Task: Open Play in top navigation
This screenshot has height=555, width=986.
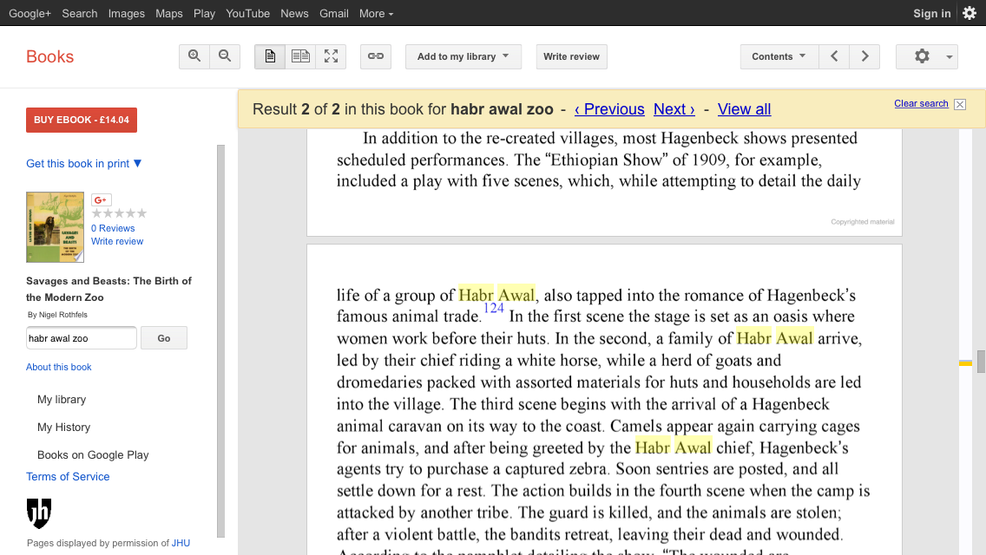Action: coord(204,13)
